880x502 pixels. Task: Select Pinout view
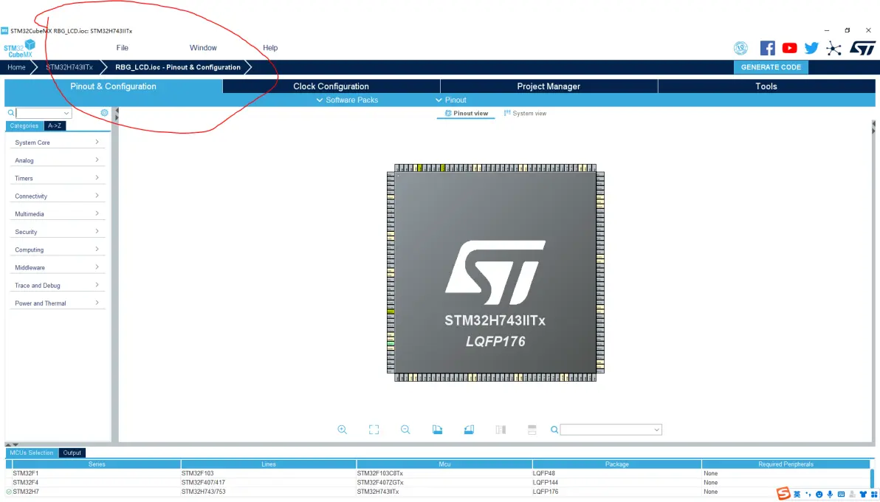[x=467, y=114]
